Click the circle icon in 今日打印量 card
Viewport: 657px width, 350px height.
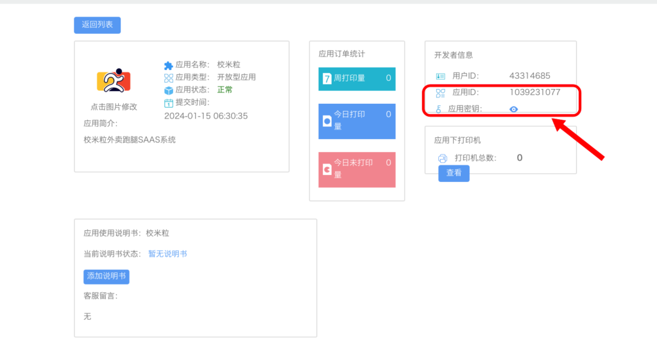(327, 121)
